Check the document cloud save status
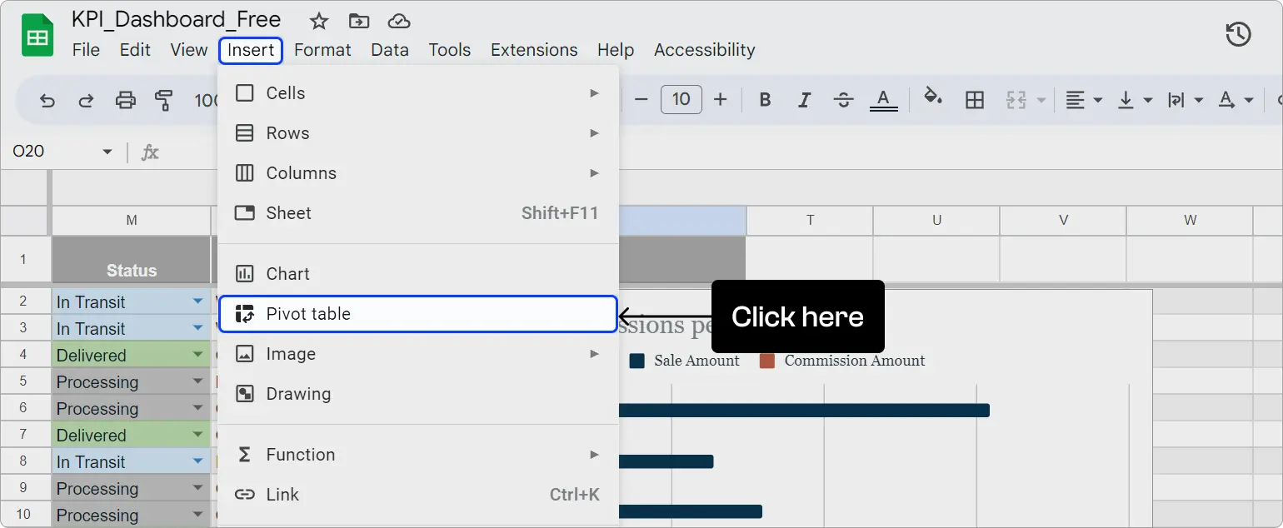This screenshot has height=528, width=1283. click(x=399, y=21)
